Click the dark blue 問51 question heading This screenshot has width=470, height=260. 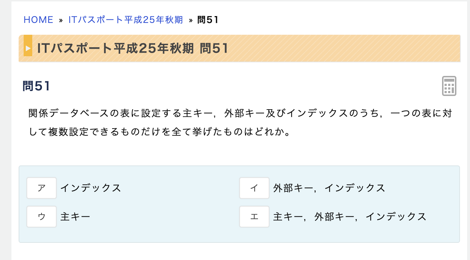[x=36, y=86]
